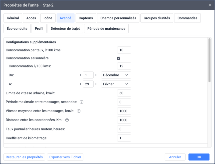Screen dimensions: 215x164
Task: Click Restaurer les propriétés
Action: (x=24, y=157)
